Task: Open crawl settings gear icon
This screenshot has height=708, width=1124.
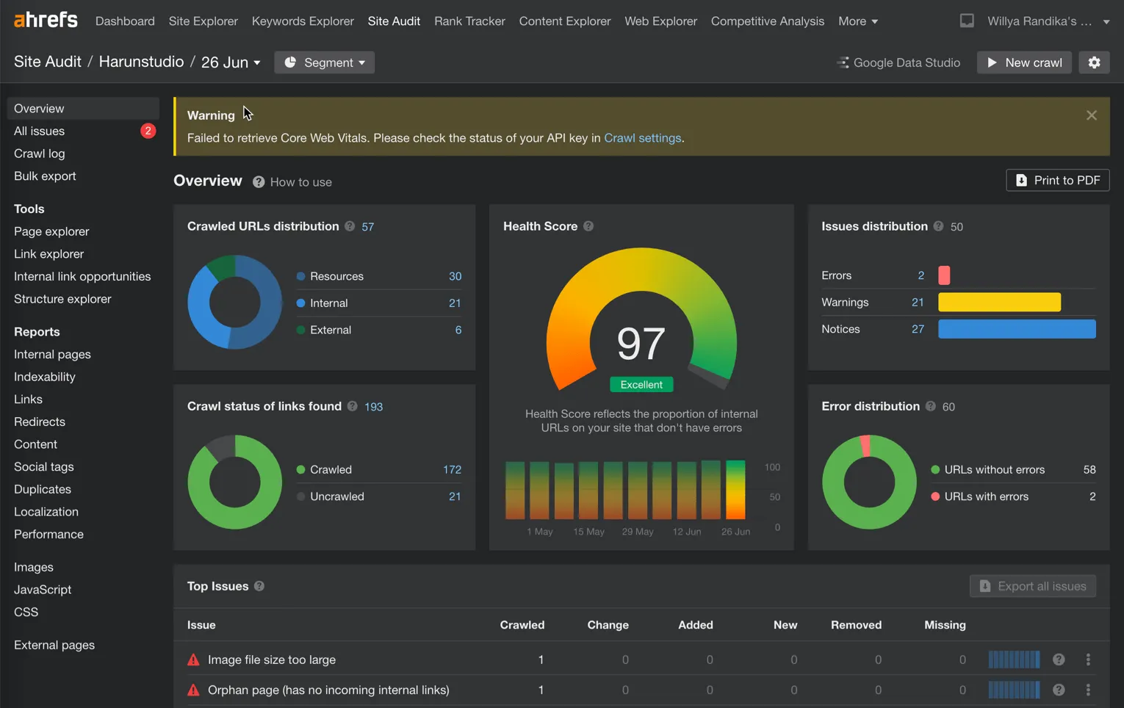Action: tap(1094, 62)
